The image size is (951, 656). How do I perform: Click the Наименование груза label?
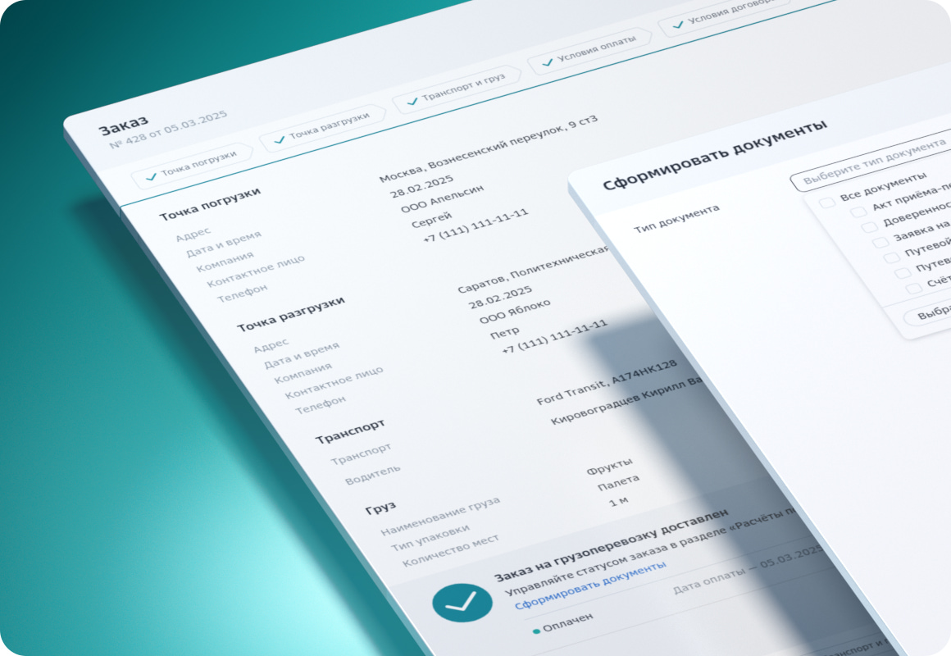pyautogui.click(x=440, y=517)
